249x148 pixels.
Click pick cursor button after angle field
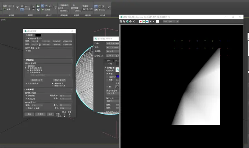click(18, 8)
